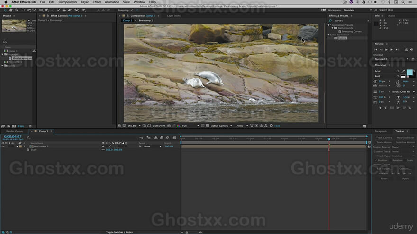Hide the Pre-comp 1 layer eye

click(x=3, y=147)
